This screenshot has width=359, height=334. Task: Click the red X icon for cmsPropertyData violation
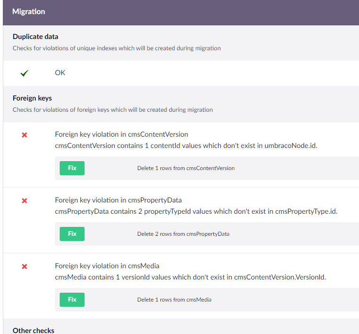(x=24, y=201)
